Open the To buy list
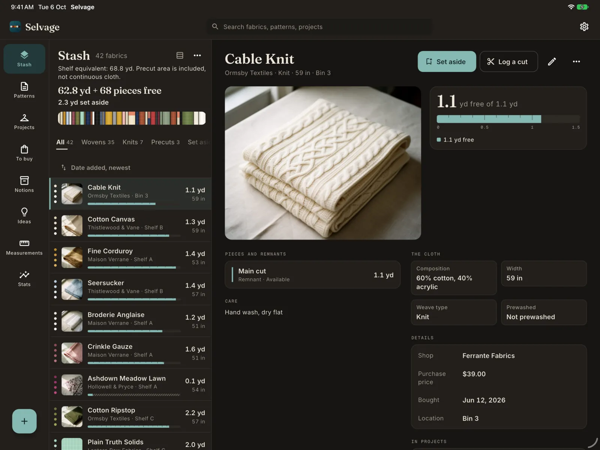Viewport: 600px width, 450px height. coord(24,153)
